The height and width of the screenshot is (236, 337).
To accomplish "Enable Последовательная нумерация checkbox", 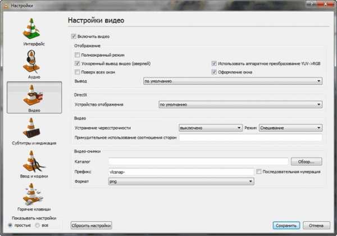I will tap(259, 171).
